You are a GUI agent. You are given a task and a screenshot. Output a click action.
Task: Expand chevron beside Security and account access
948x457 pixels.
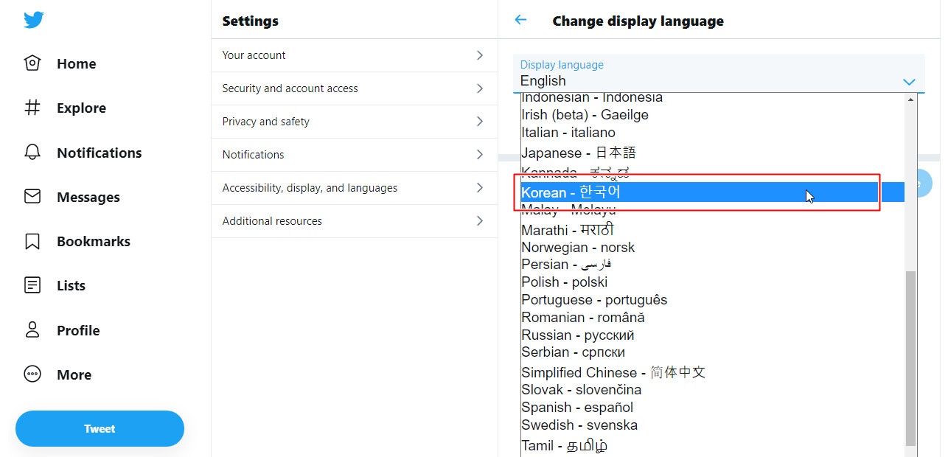point(480,88)
